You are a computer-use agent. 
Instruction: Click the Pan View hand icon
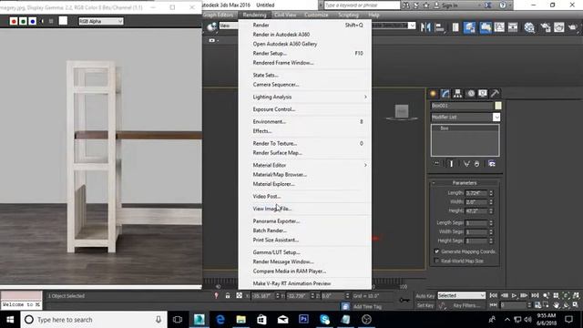[557, 305]
